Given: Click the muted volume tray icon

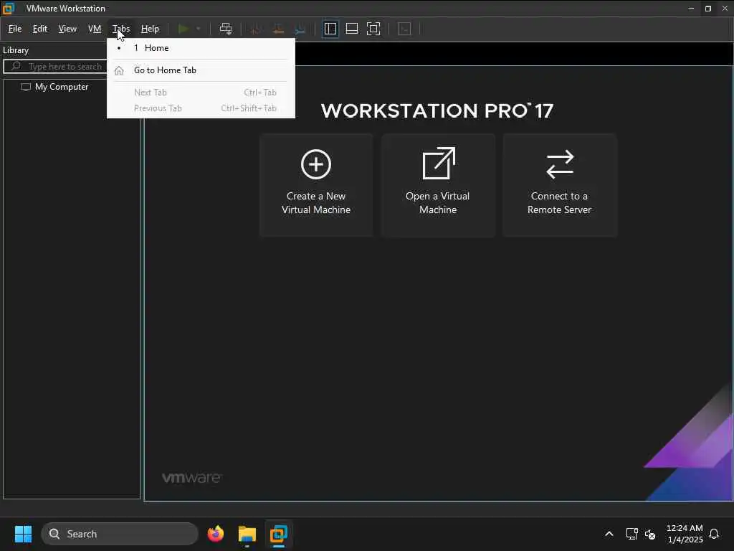Looking at the screenshot, I should tap(649, 534).
